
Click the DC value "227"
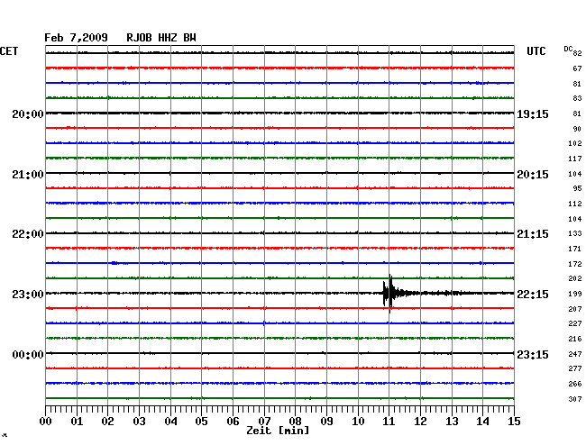click(x=575, y=323)
